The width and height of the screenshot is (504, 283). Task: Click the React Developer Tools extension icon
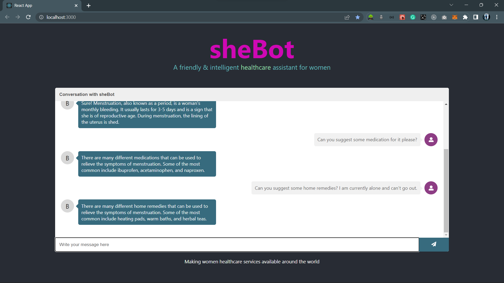pos(402,17)
